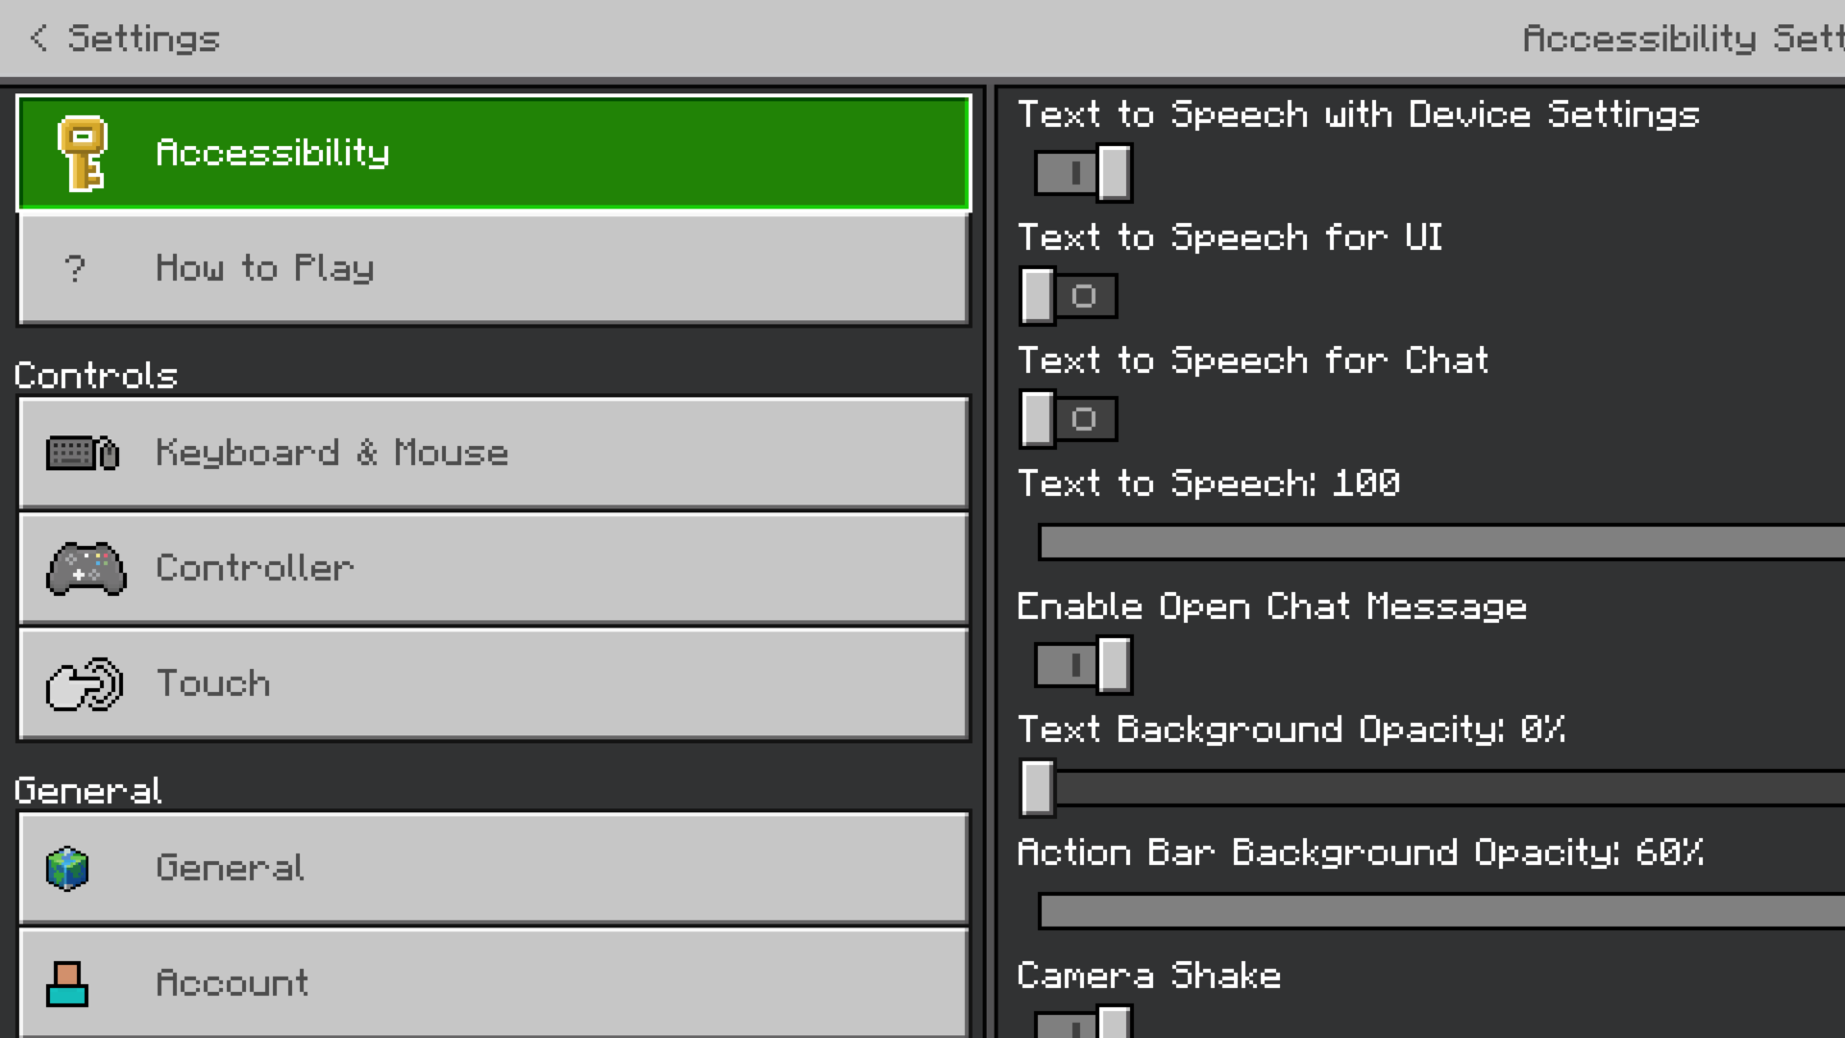Click the keyboard and mouse icon

coord(83,453)
